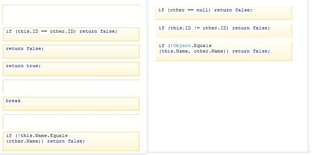Select the 'this.ID == other.ID' return false block

[71, 35]
